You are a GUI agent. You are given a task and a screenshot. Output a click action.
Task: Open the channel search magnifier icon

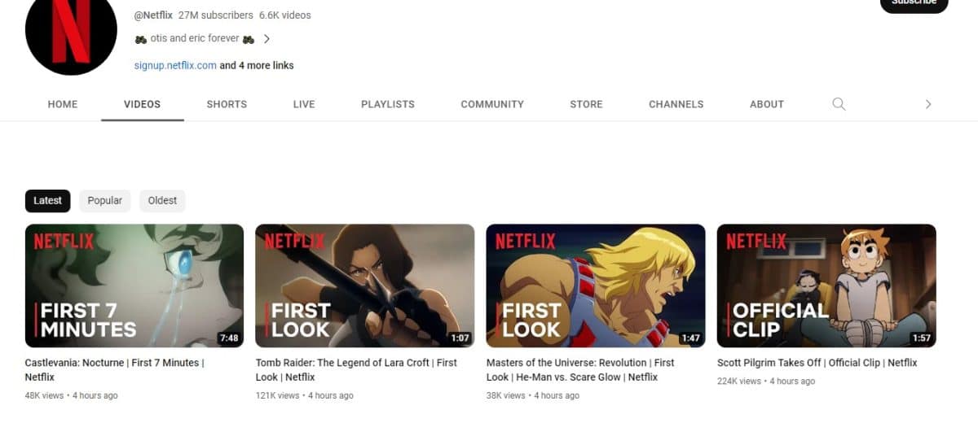tap(839, 104)
